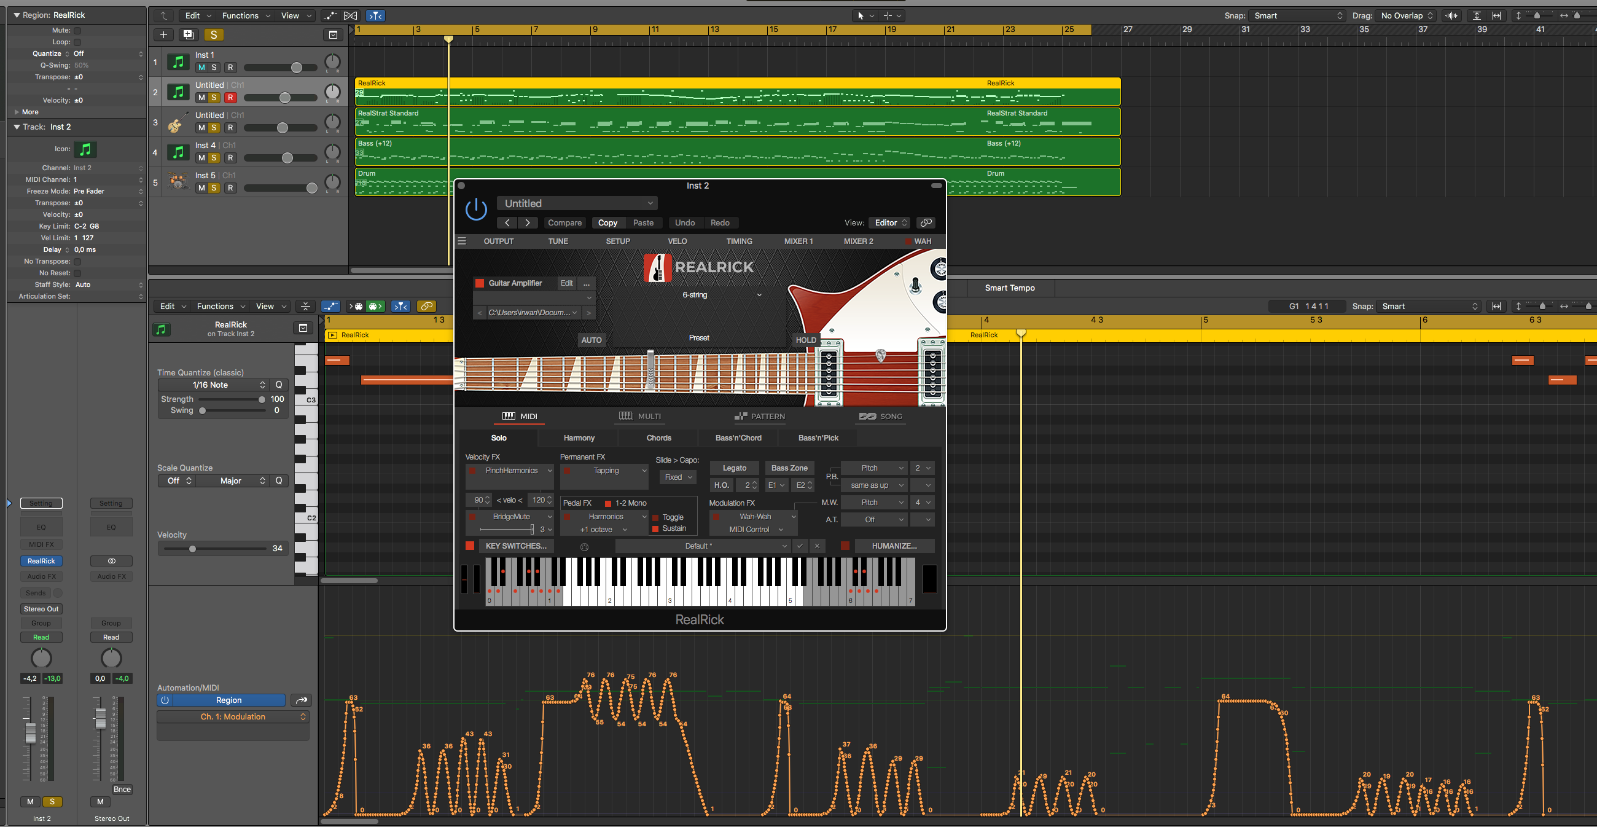Click the smiley icon beside KEY SWITCHES
Image resolution: width=1597 pixels, height=827 pixels.
pyautogui.click(x=584, y=547)
